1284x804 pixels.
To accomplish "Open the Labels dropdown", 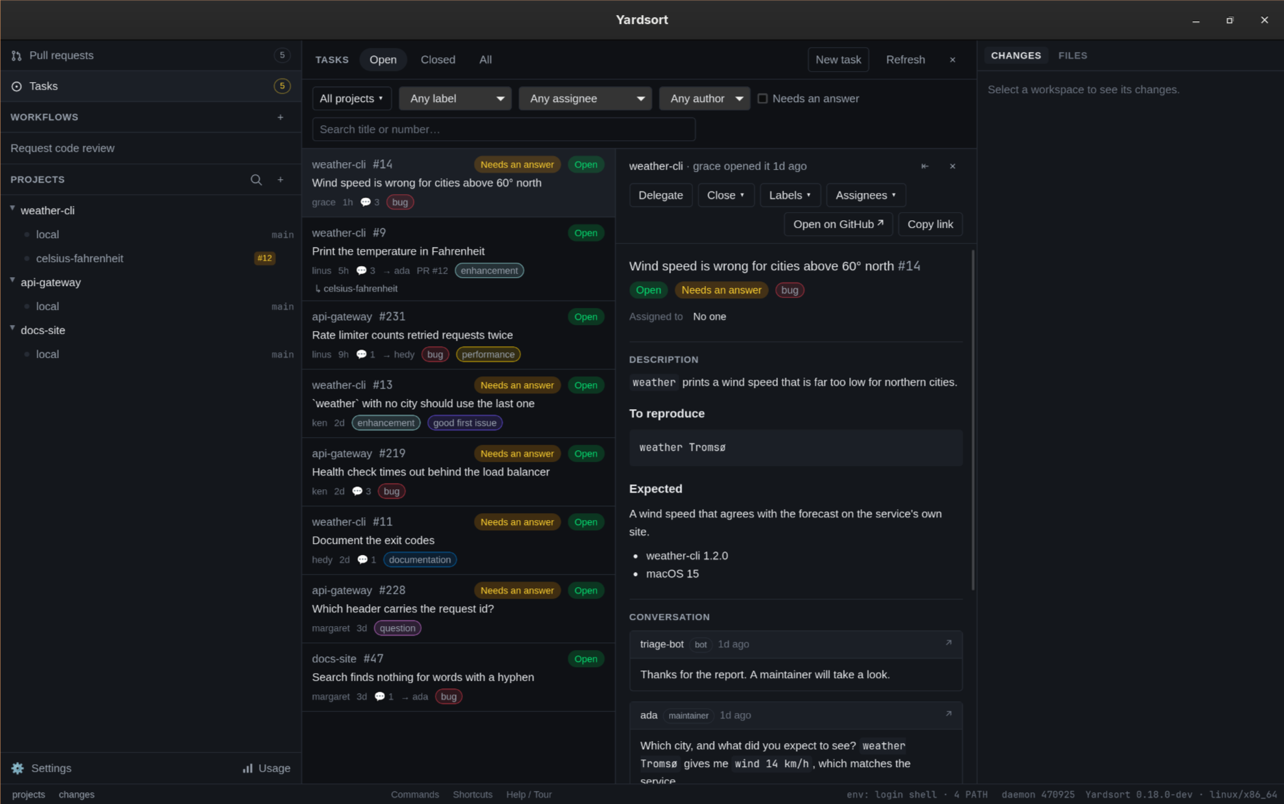I will [x=790, y=196].
